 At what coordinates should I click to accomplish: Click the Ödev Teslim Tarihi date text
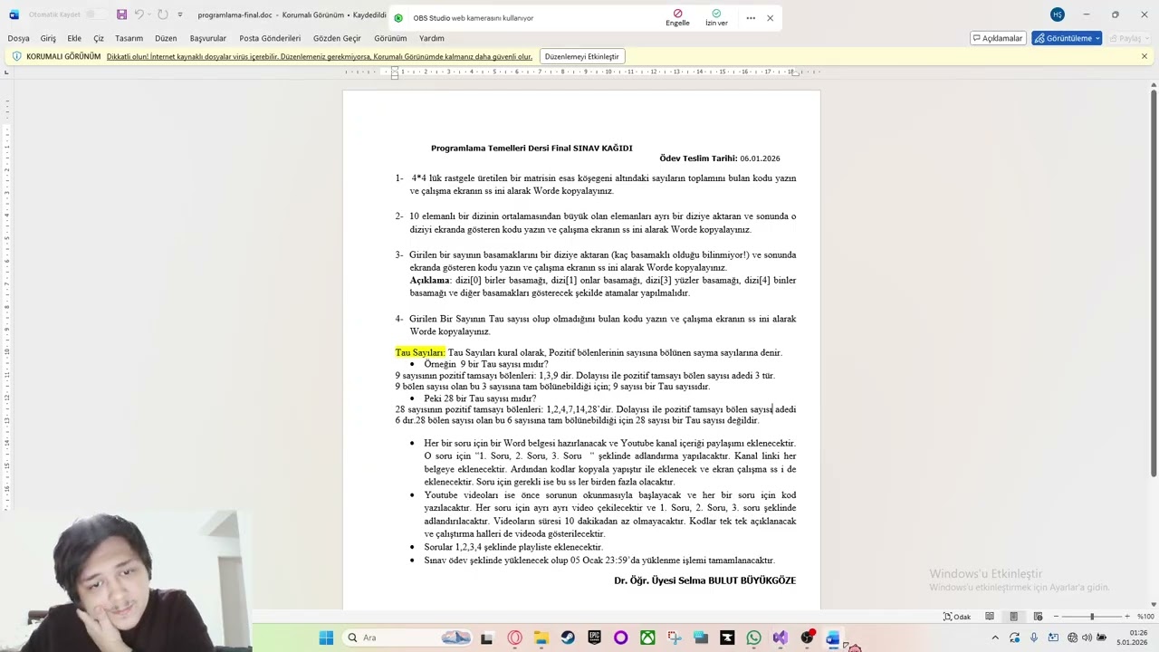[719, 158]
